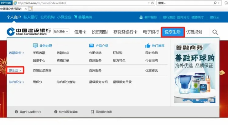Click the 善融个人帮助中心 footer link

pyautogui.click(x=30, y=112)
